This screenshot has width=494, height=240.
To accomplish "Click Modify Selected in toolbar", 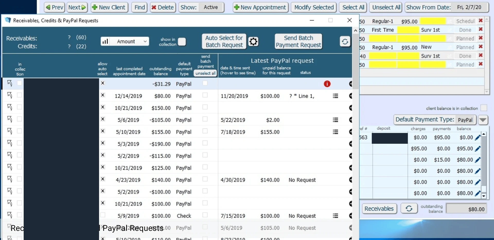I will 314,7.
